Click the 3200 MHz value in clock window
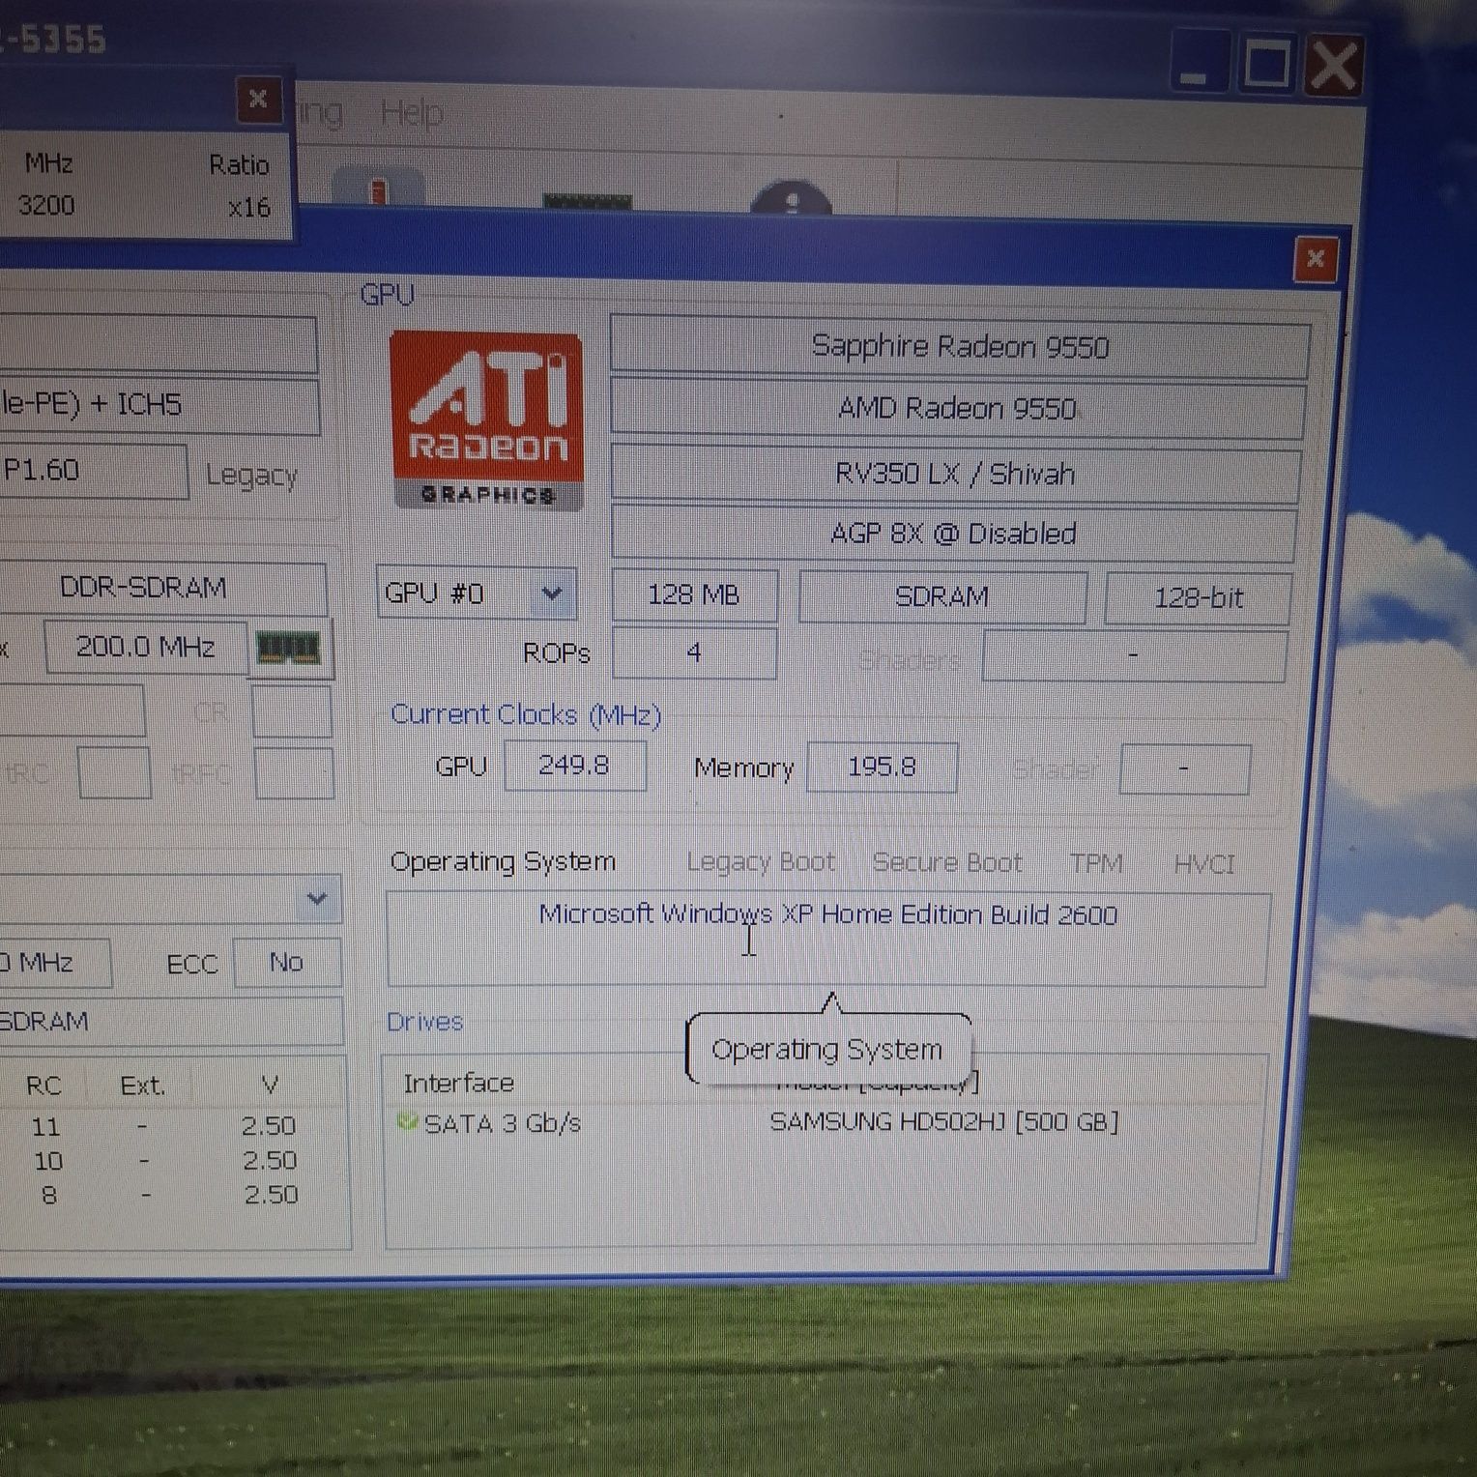The image size is (1477, 1477). [46, 205]
